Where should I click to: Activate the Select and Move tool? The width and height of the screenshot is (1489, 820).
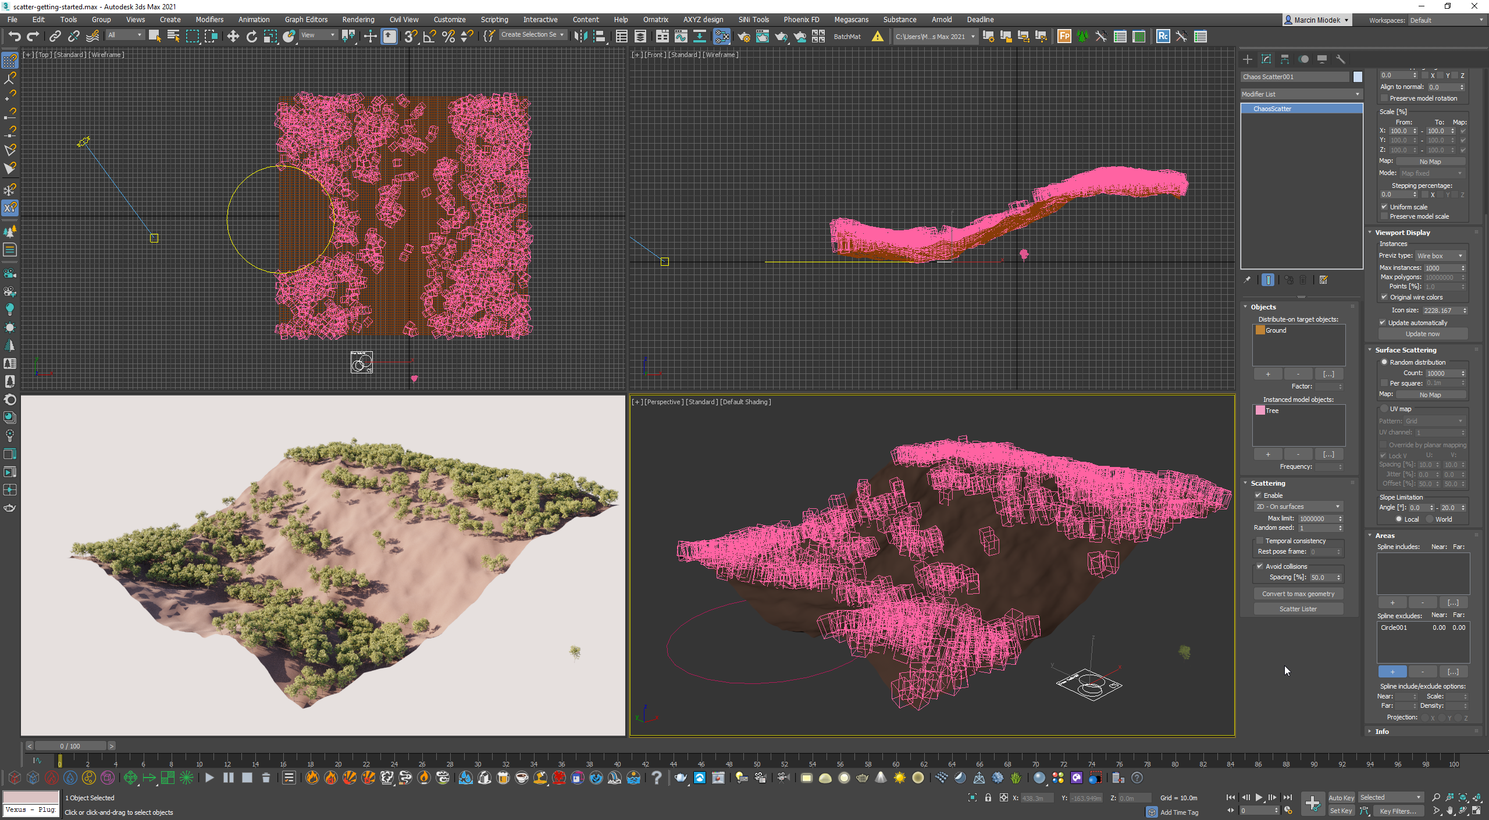click(233, 37)
